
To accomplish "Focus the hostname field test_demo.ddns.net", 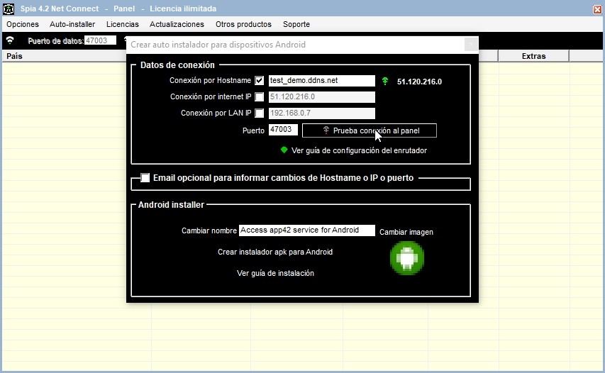I will coord(322,81).
